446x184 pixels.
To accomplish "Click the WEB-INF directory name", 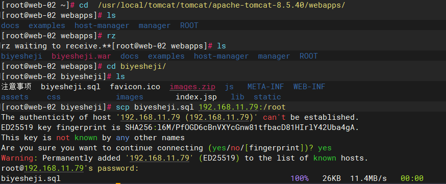I will point(309,87).
